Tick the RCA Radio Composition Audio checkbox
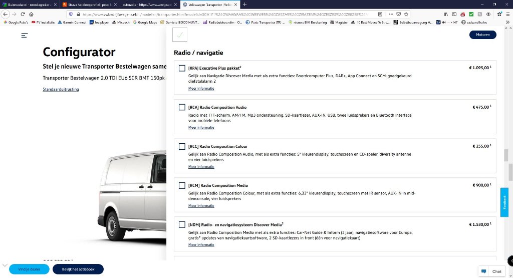The width and height of the screenshot is (513, 278). pyautogui.click(x=182, y=107)
